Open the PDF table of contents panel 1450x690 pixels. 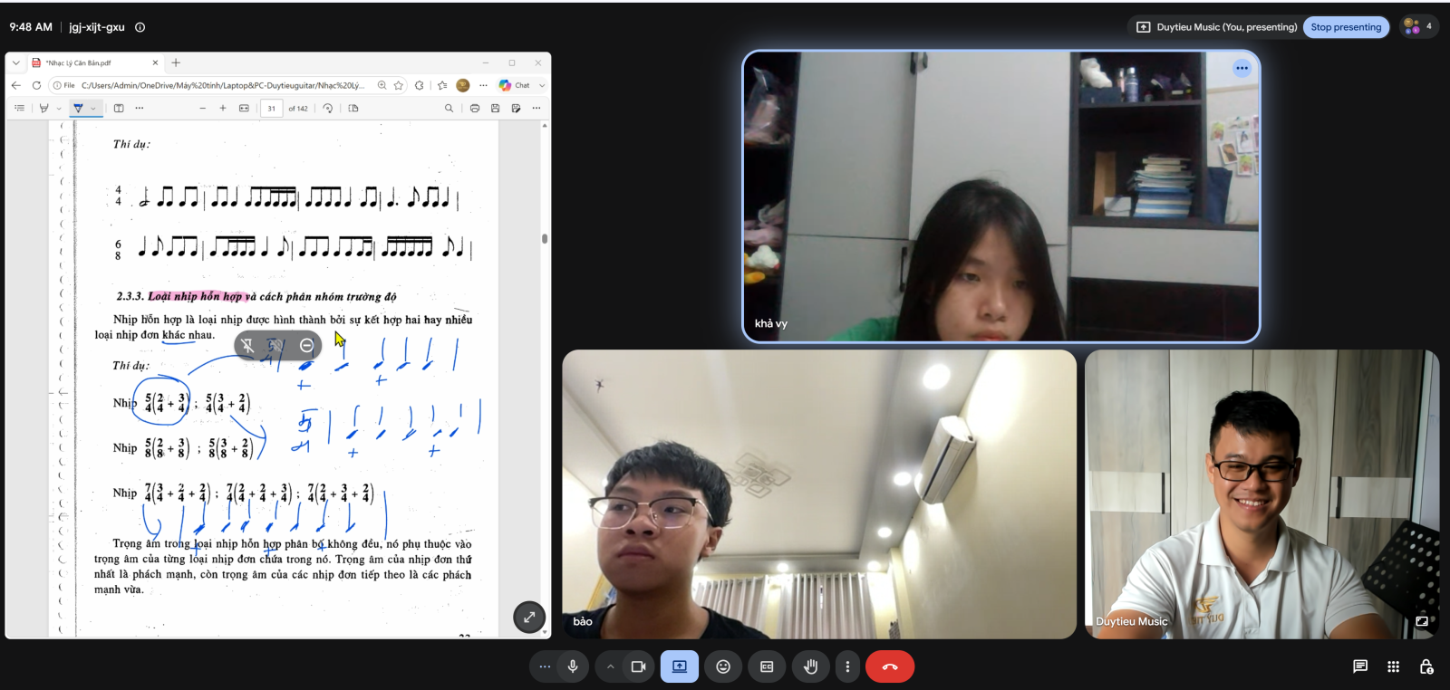click(19, 108)
